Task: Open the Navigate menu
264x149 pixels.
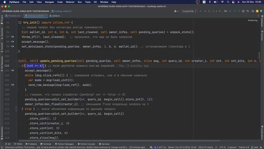Action: click(x=49, y=2)
